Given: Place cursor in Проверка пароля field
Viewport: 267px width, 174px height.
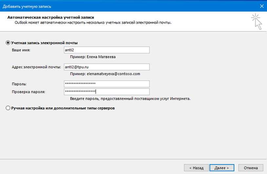Looking at the screenshot, I should (107, 92).
